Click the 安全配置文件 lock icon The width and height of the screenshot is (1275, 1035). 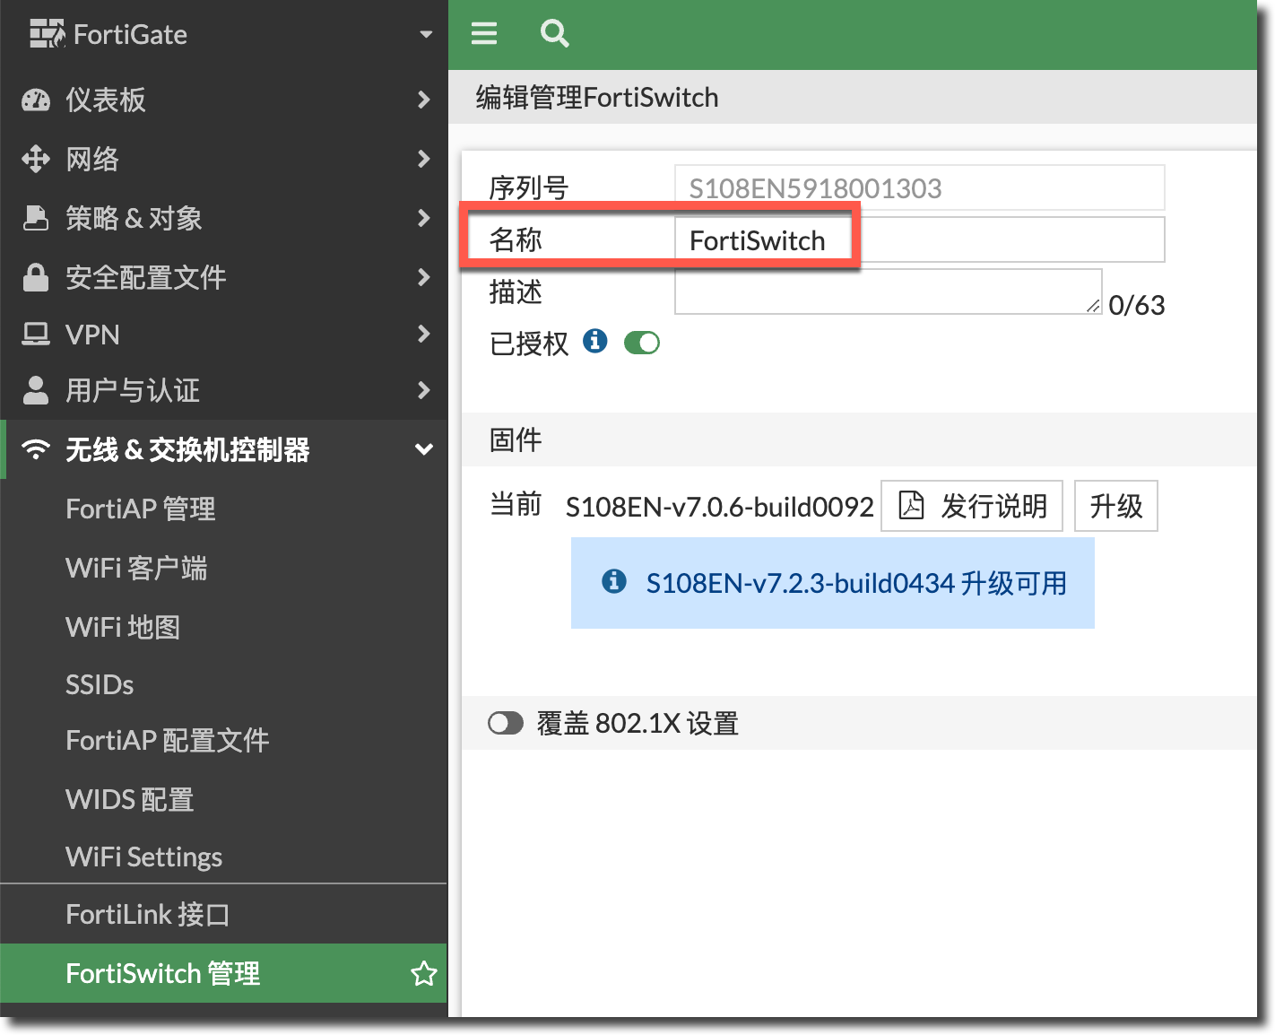pyautogui.click(x=36, y=277)
